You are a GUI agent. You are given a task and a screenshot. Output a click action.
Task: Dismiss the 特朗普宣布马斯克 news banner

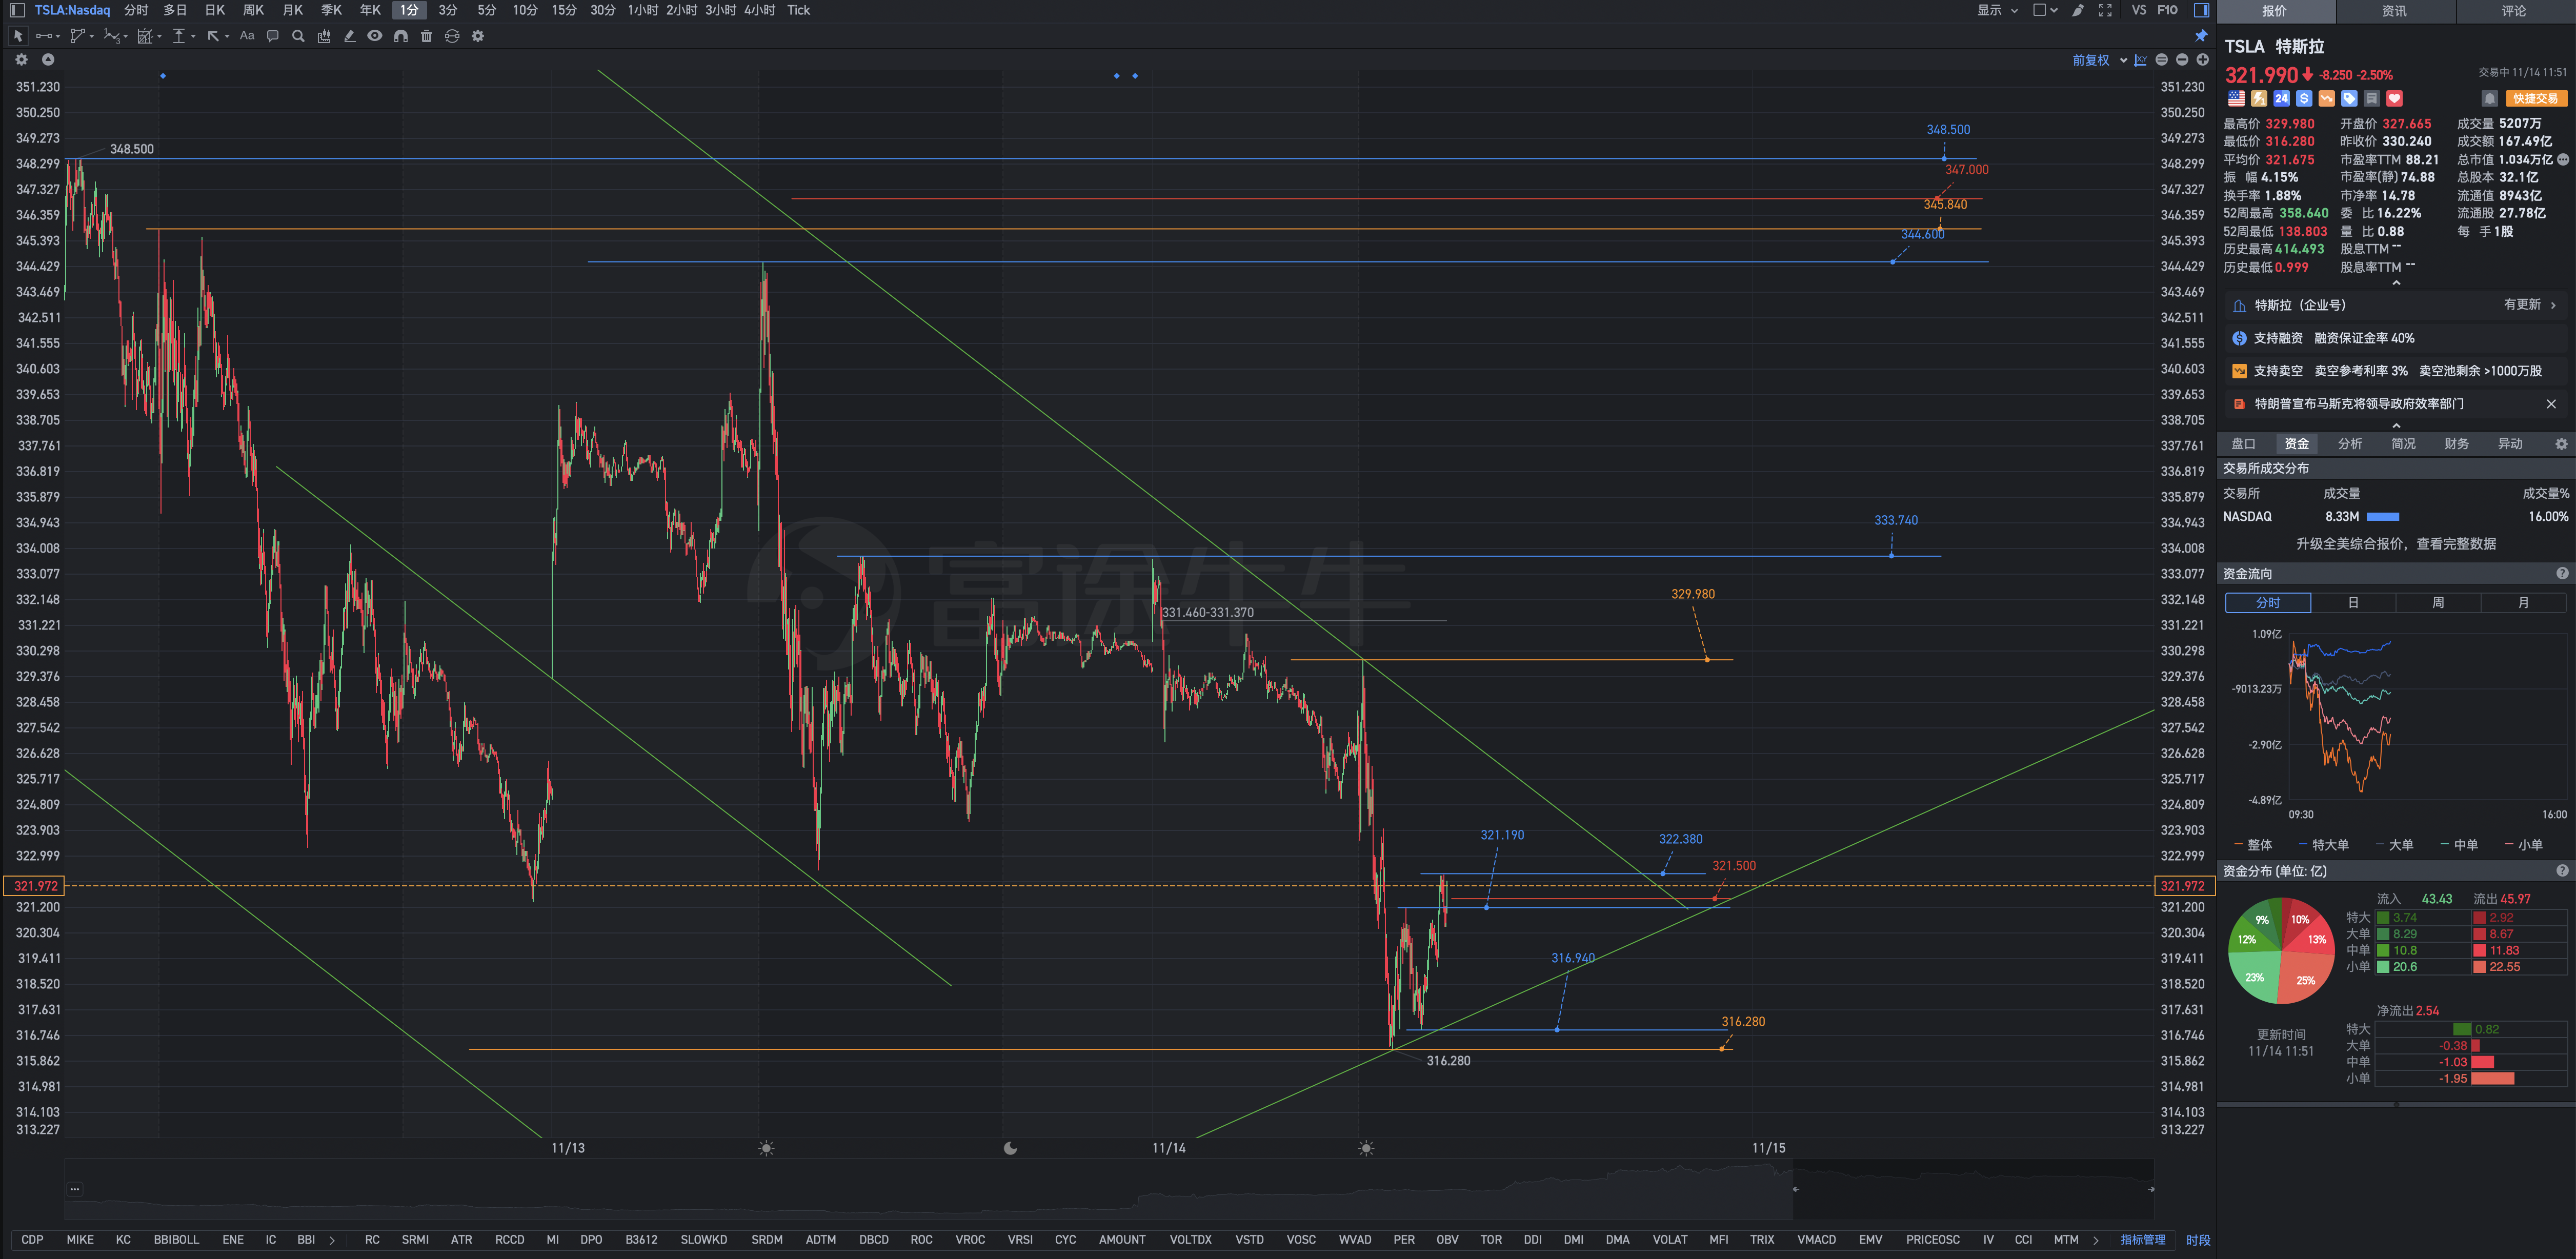click(2551, 404)
